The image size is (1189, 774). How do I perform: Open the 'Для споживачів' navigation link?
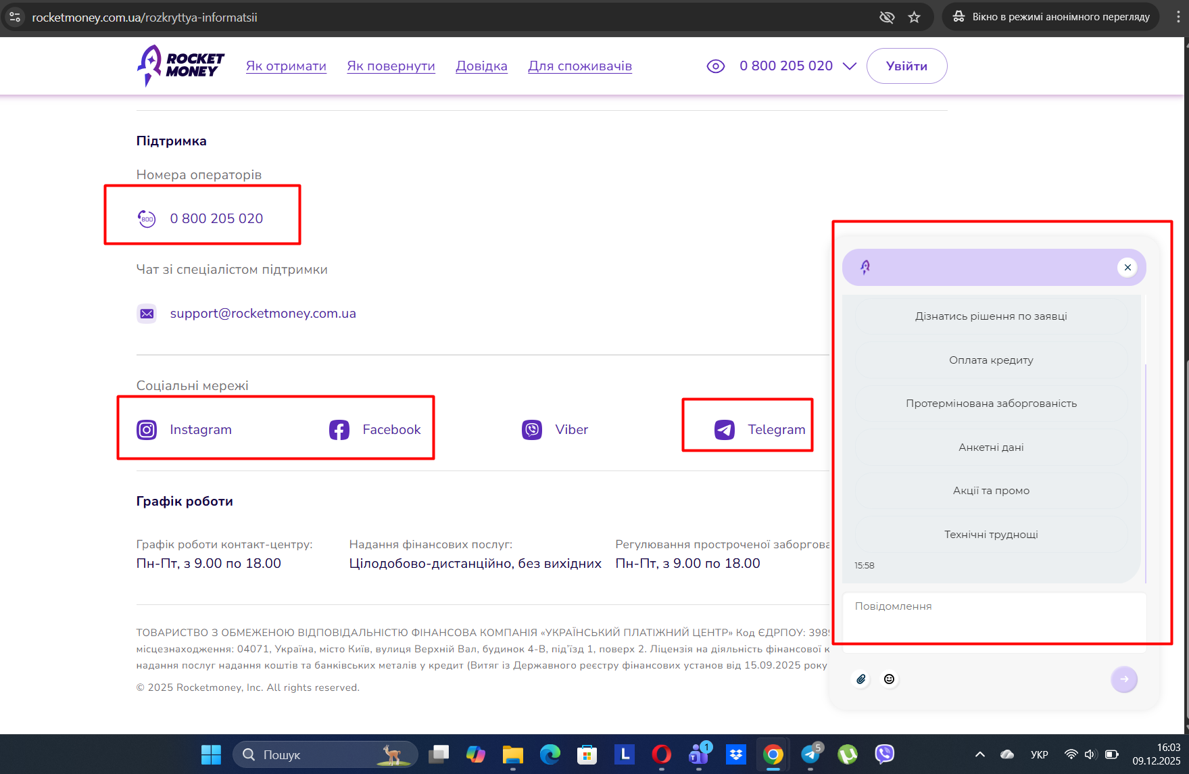click(580, 66)
